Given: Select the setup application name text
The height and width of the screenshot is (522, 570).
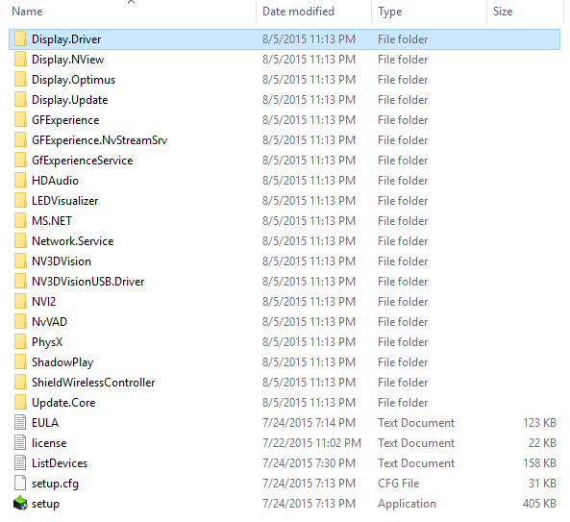Looking at the screenshot, I should 45,504.
